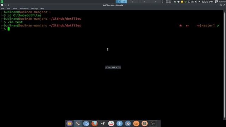This screenshot has width=226, height=127.
Task: Open the File menu in Konsole
Action: tap(3, 8)
